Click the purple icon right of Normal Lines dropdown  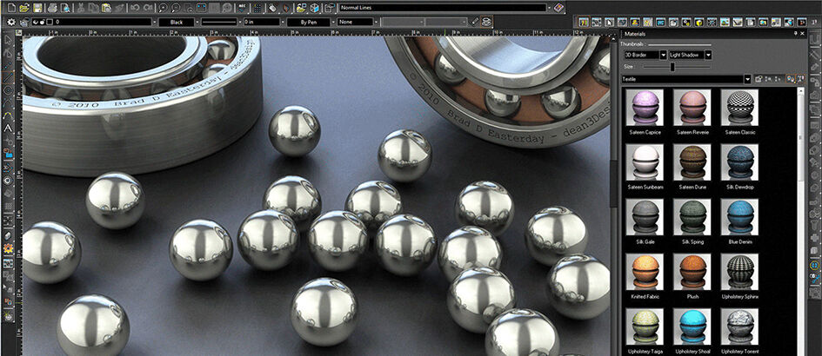click(x=559, y=7)
